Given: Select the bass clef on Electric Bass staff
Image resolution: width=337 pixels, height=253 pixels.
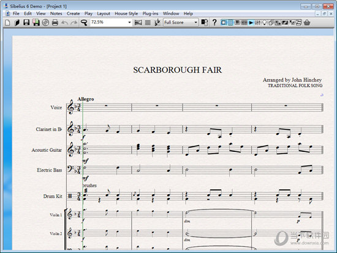Looking at the screenshot, I should coord(70,170).
